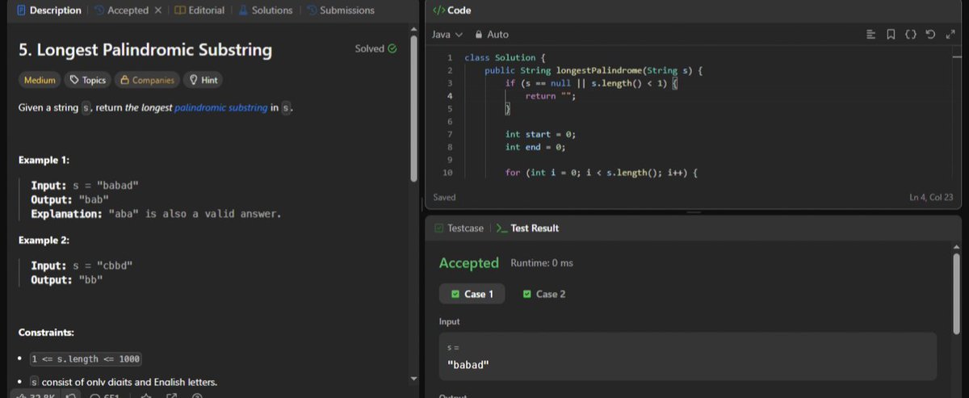Click code line 'int end = 0;'
Screen dimensions: 969x398
point(535,147)
